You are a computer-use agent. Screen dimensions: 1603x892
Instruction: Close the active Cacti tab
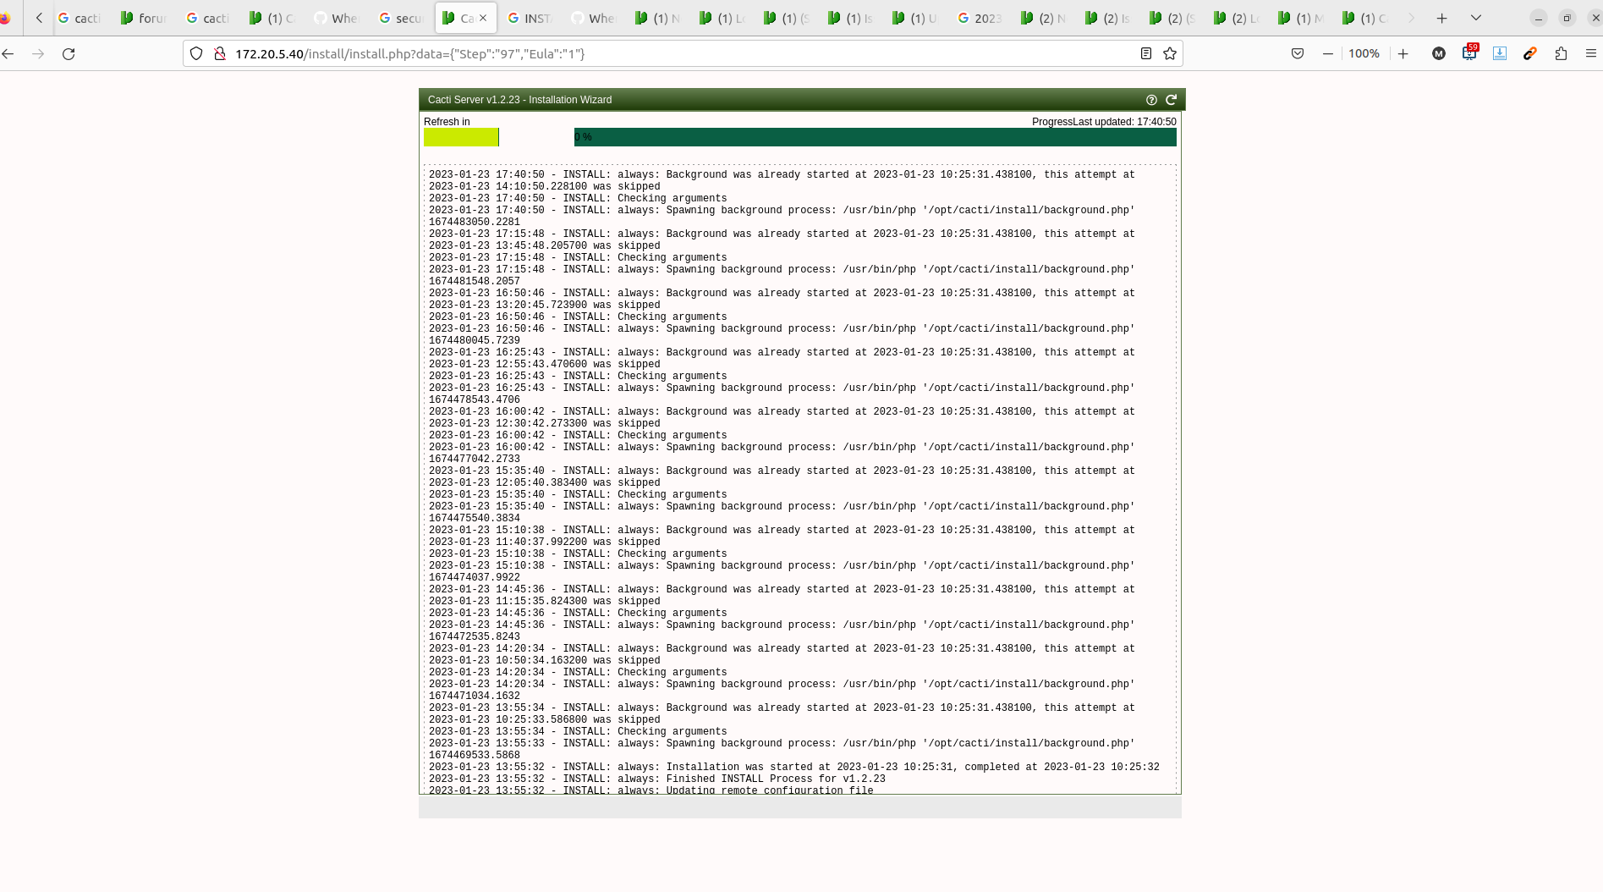(x=483, y=18)
